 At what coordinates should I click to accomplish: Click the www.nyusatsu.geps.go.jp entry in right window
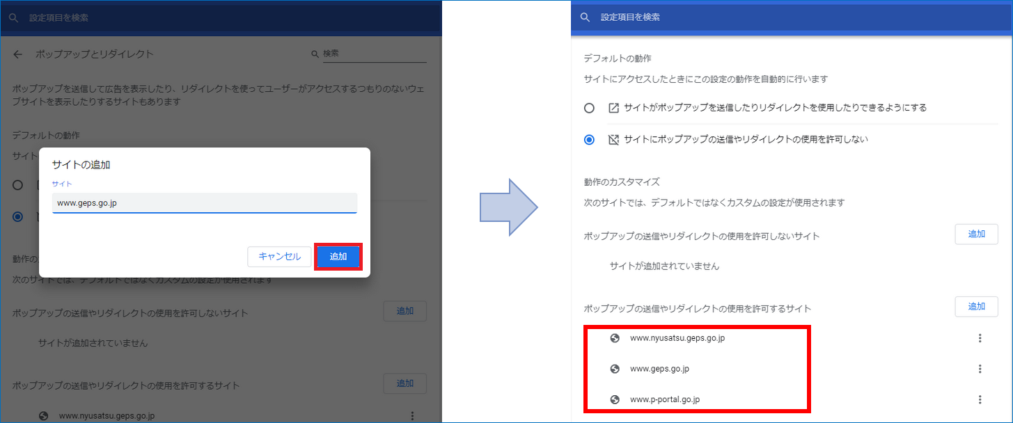click(x=677, y=338)
